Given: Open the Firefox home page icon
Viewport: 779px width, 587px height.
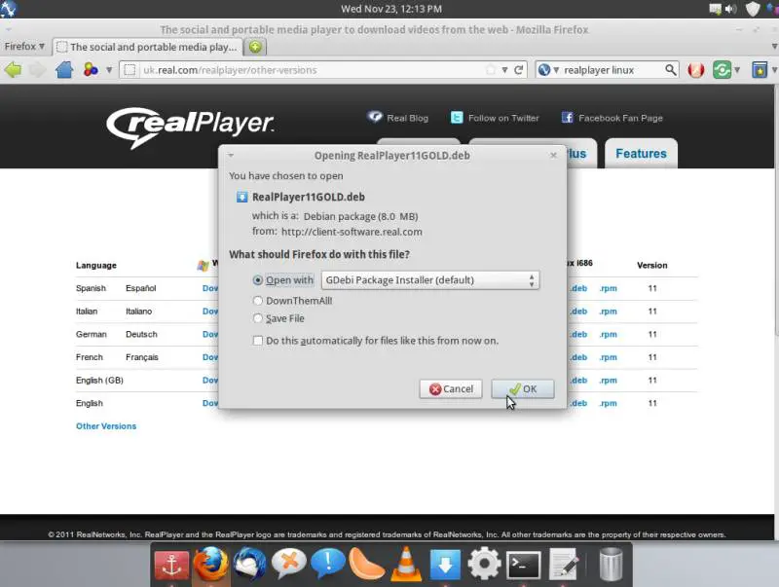Looking at the screenshot, I should click(64, 70).
